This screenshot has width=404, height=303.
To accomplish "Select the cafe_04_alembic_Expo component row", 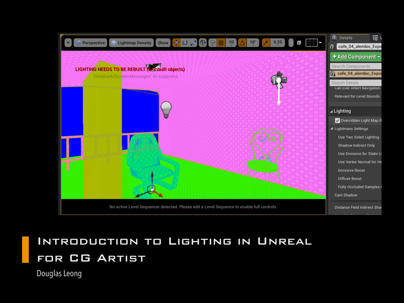I will pyautogui.click(x=355, y=73).
